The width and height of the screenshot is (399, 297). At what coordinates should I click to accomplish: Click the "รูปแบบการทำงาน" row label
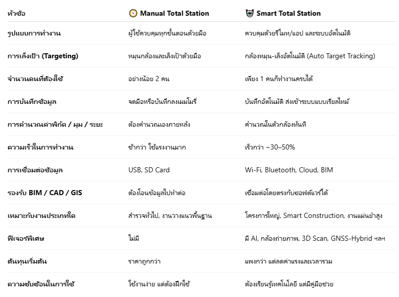34,33
